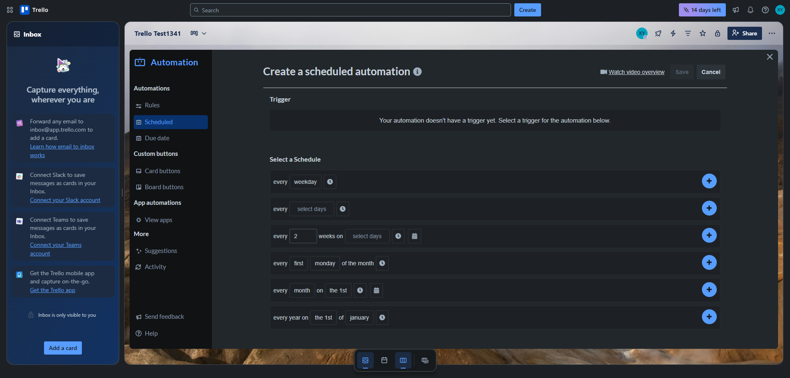The image size is (790, 378).
Task: Set time for every year schedule
Action: pyautogui.click(x=382, y=318)
